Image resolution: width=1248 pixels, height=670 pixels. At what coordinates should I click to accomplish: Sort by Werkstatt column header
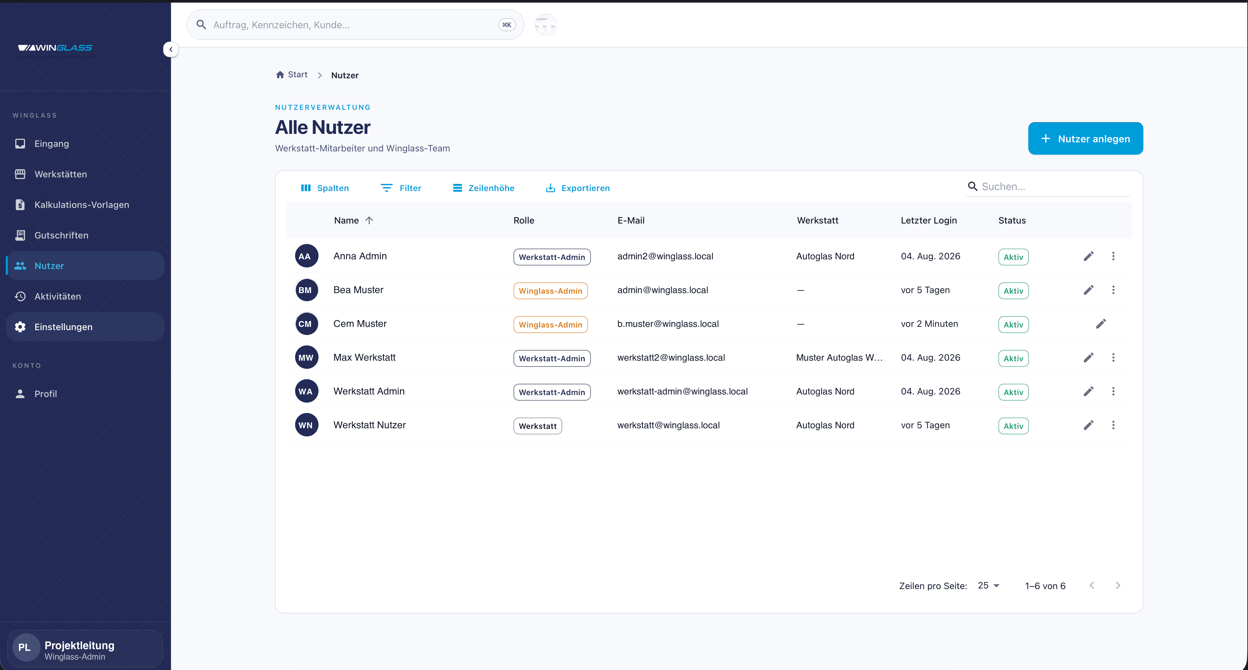click(817, 220)
